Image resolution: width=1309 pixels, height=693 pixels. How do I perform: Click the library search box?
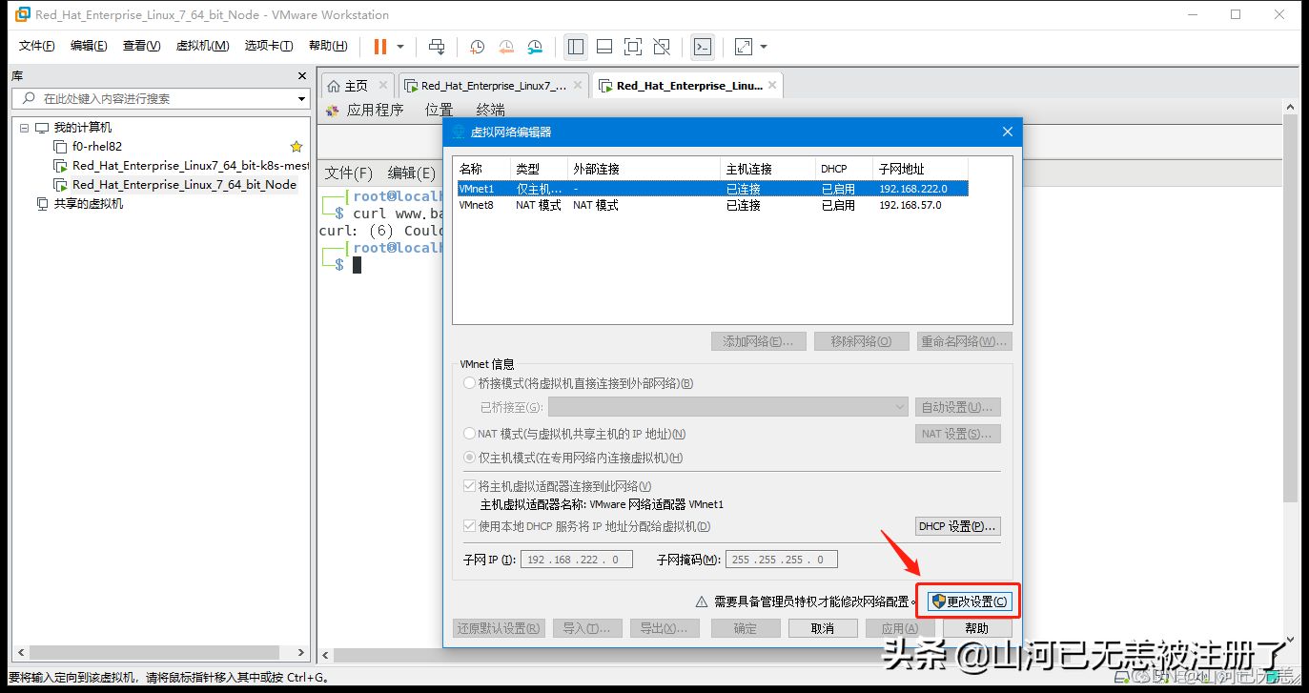(x=160, y=98)
